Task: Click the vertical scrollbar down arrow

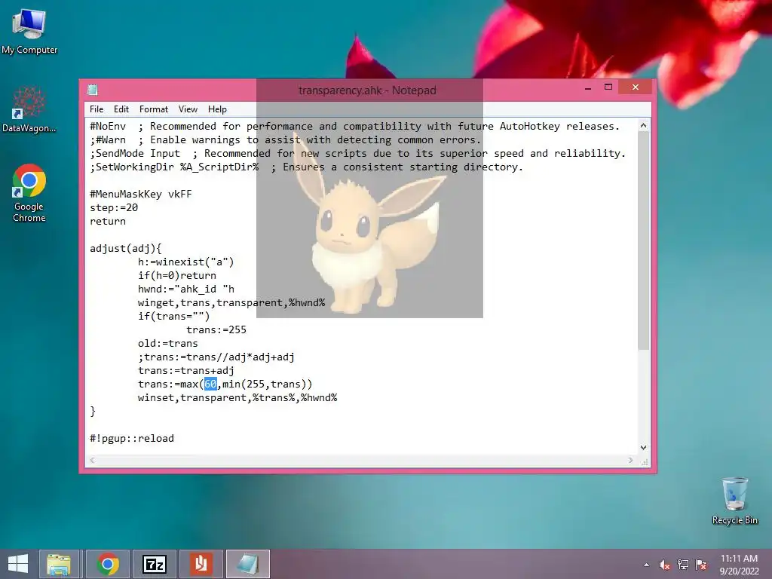Action: (x=644, y=448)
